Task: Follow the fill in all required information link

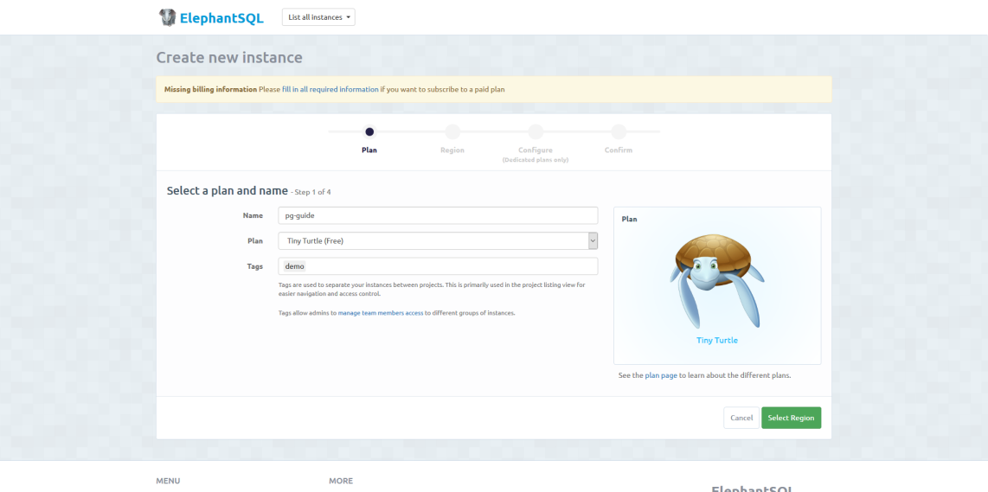Action: coord(330,89)
